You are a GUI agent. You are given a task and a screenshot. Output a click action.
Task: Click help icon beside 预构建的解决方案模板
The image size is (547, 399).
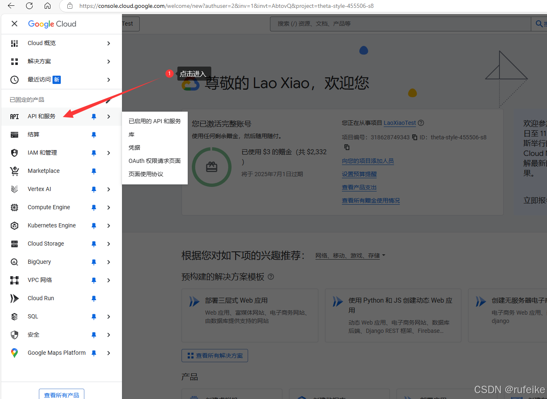[x=271, y=277]
